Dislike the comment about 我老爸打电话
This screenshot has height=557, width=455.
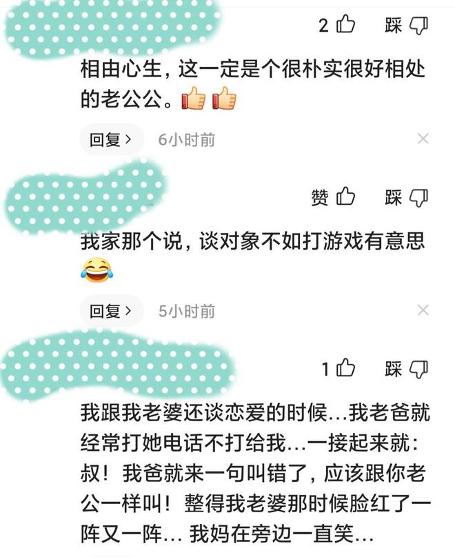tap(418, 369)
